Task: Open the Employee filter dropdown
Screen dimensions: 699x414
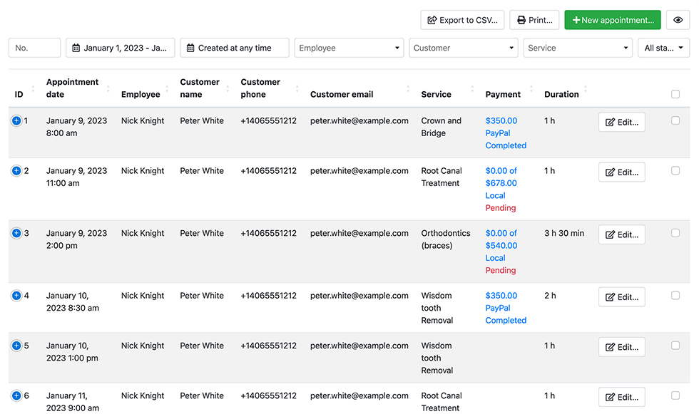Action: 349,48
